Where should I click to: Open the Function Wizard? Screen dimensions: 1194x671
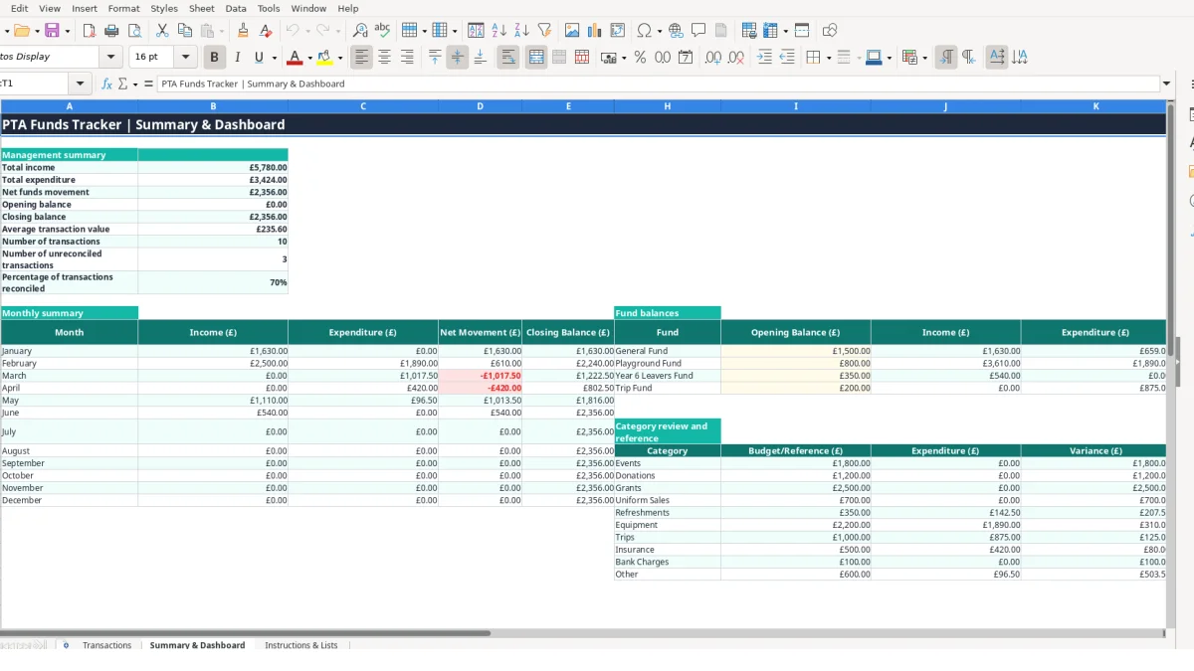(107, 84)
